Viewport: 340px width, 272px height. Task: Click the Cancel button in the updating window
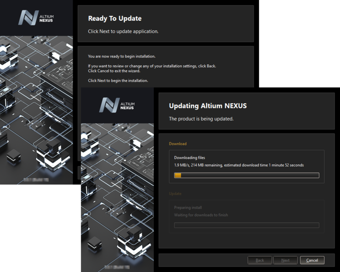[x=312, y=260]
